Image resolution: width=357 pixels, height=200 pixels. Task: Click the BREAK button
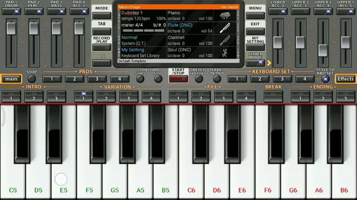point(273,96)
